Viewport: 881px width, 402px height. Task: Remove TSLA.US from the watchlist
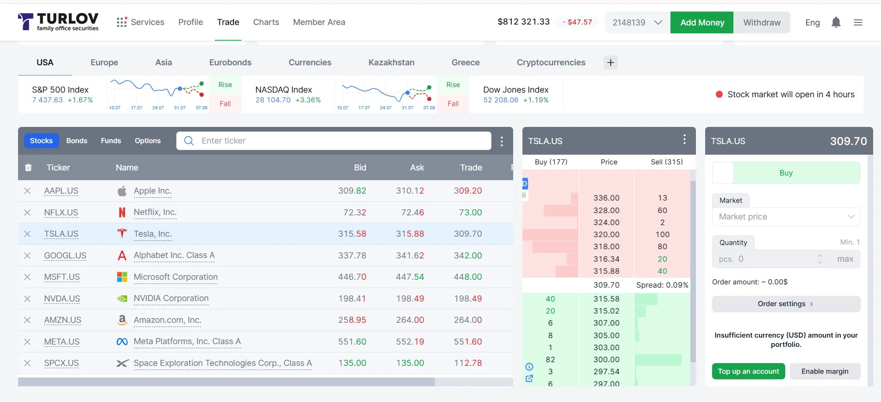27,234
